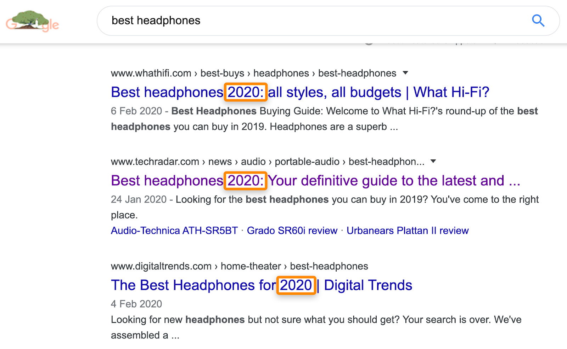The image size is (567, 349).
Task: Open the Grado SR60i review sitelink
Action: [292, 230]
